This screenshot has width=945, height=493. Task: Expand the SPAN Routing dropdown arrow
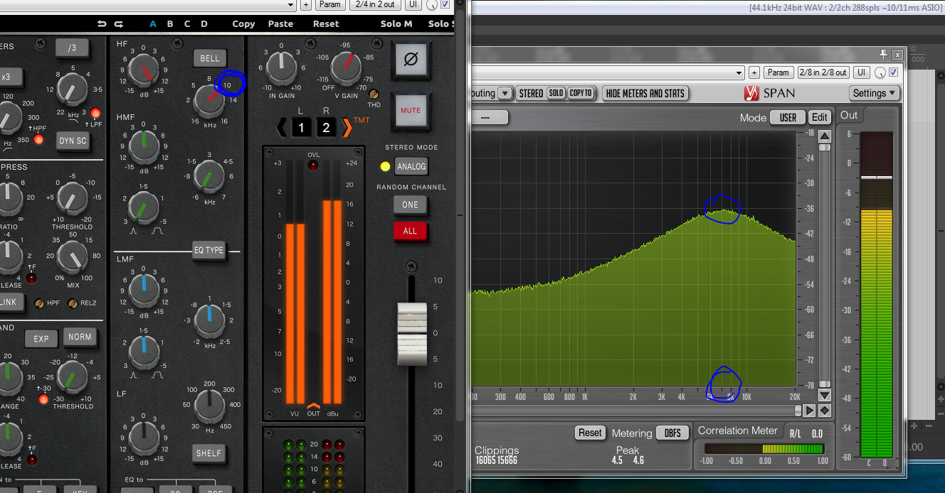505,93
